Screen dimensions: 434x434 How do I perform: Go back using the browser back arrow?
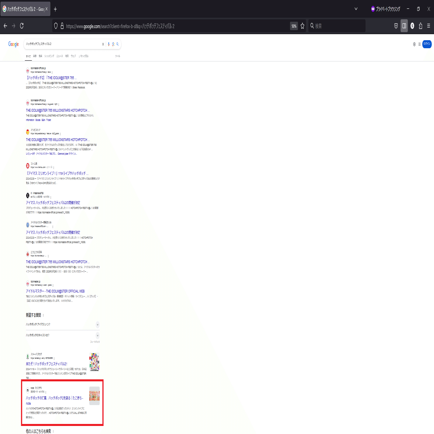coord(5,26)
